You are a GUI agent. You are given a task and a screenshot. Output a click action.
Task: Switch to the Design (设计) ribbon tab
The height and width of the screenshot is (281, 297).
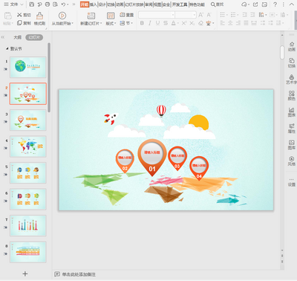(102, 4)
